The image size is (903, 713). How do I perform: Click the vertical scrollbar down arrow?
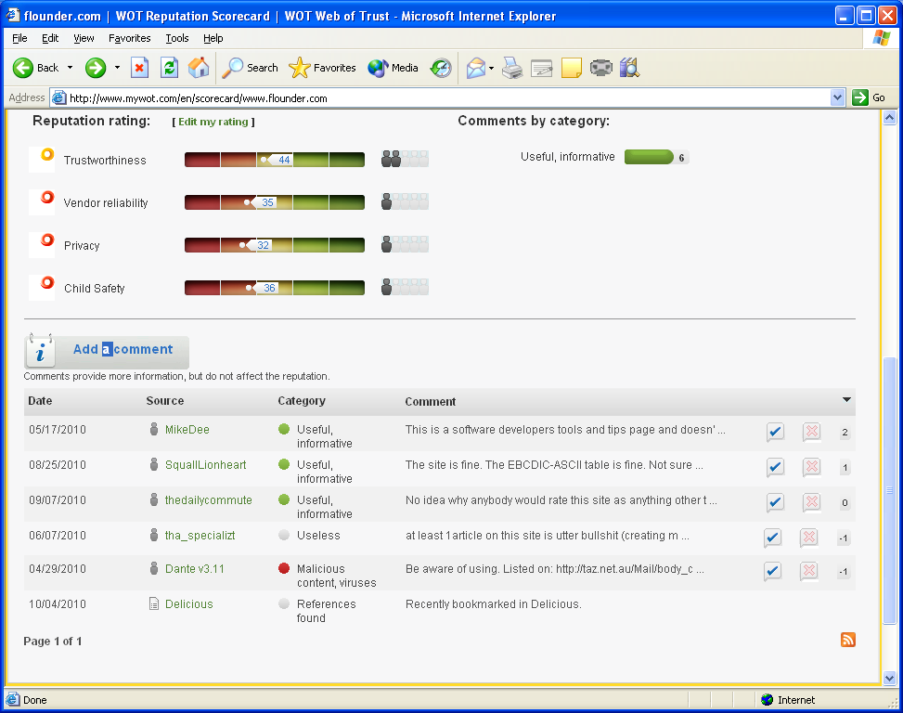point(890,678)
